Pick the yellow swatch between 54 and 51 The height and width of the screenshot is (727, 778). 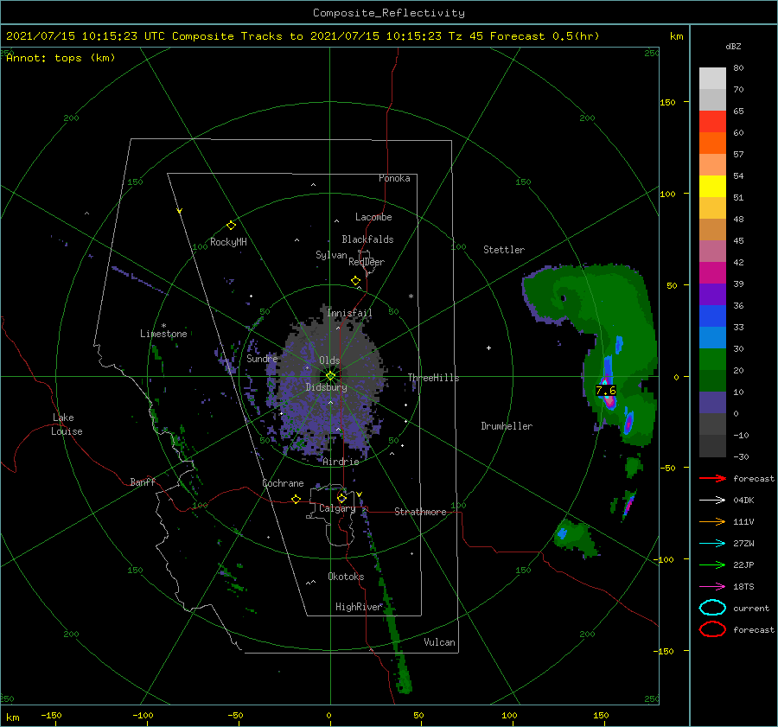point(712,186)
